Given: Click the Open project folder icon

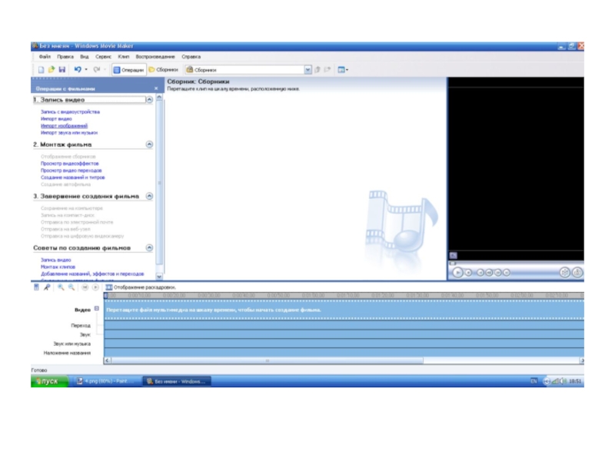Looking at the screenshot, I should click(52, 69).
